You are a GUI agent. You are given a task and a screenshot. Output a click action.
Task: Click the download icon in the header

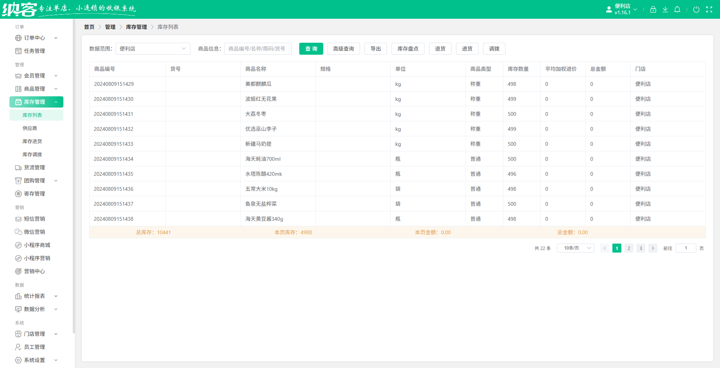click(665, 9)
